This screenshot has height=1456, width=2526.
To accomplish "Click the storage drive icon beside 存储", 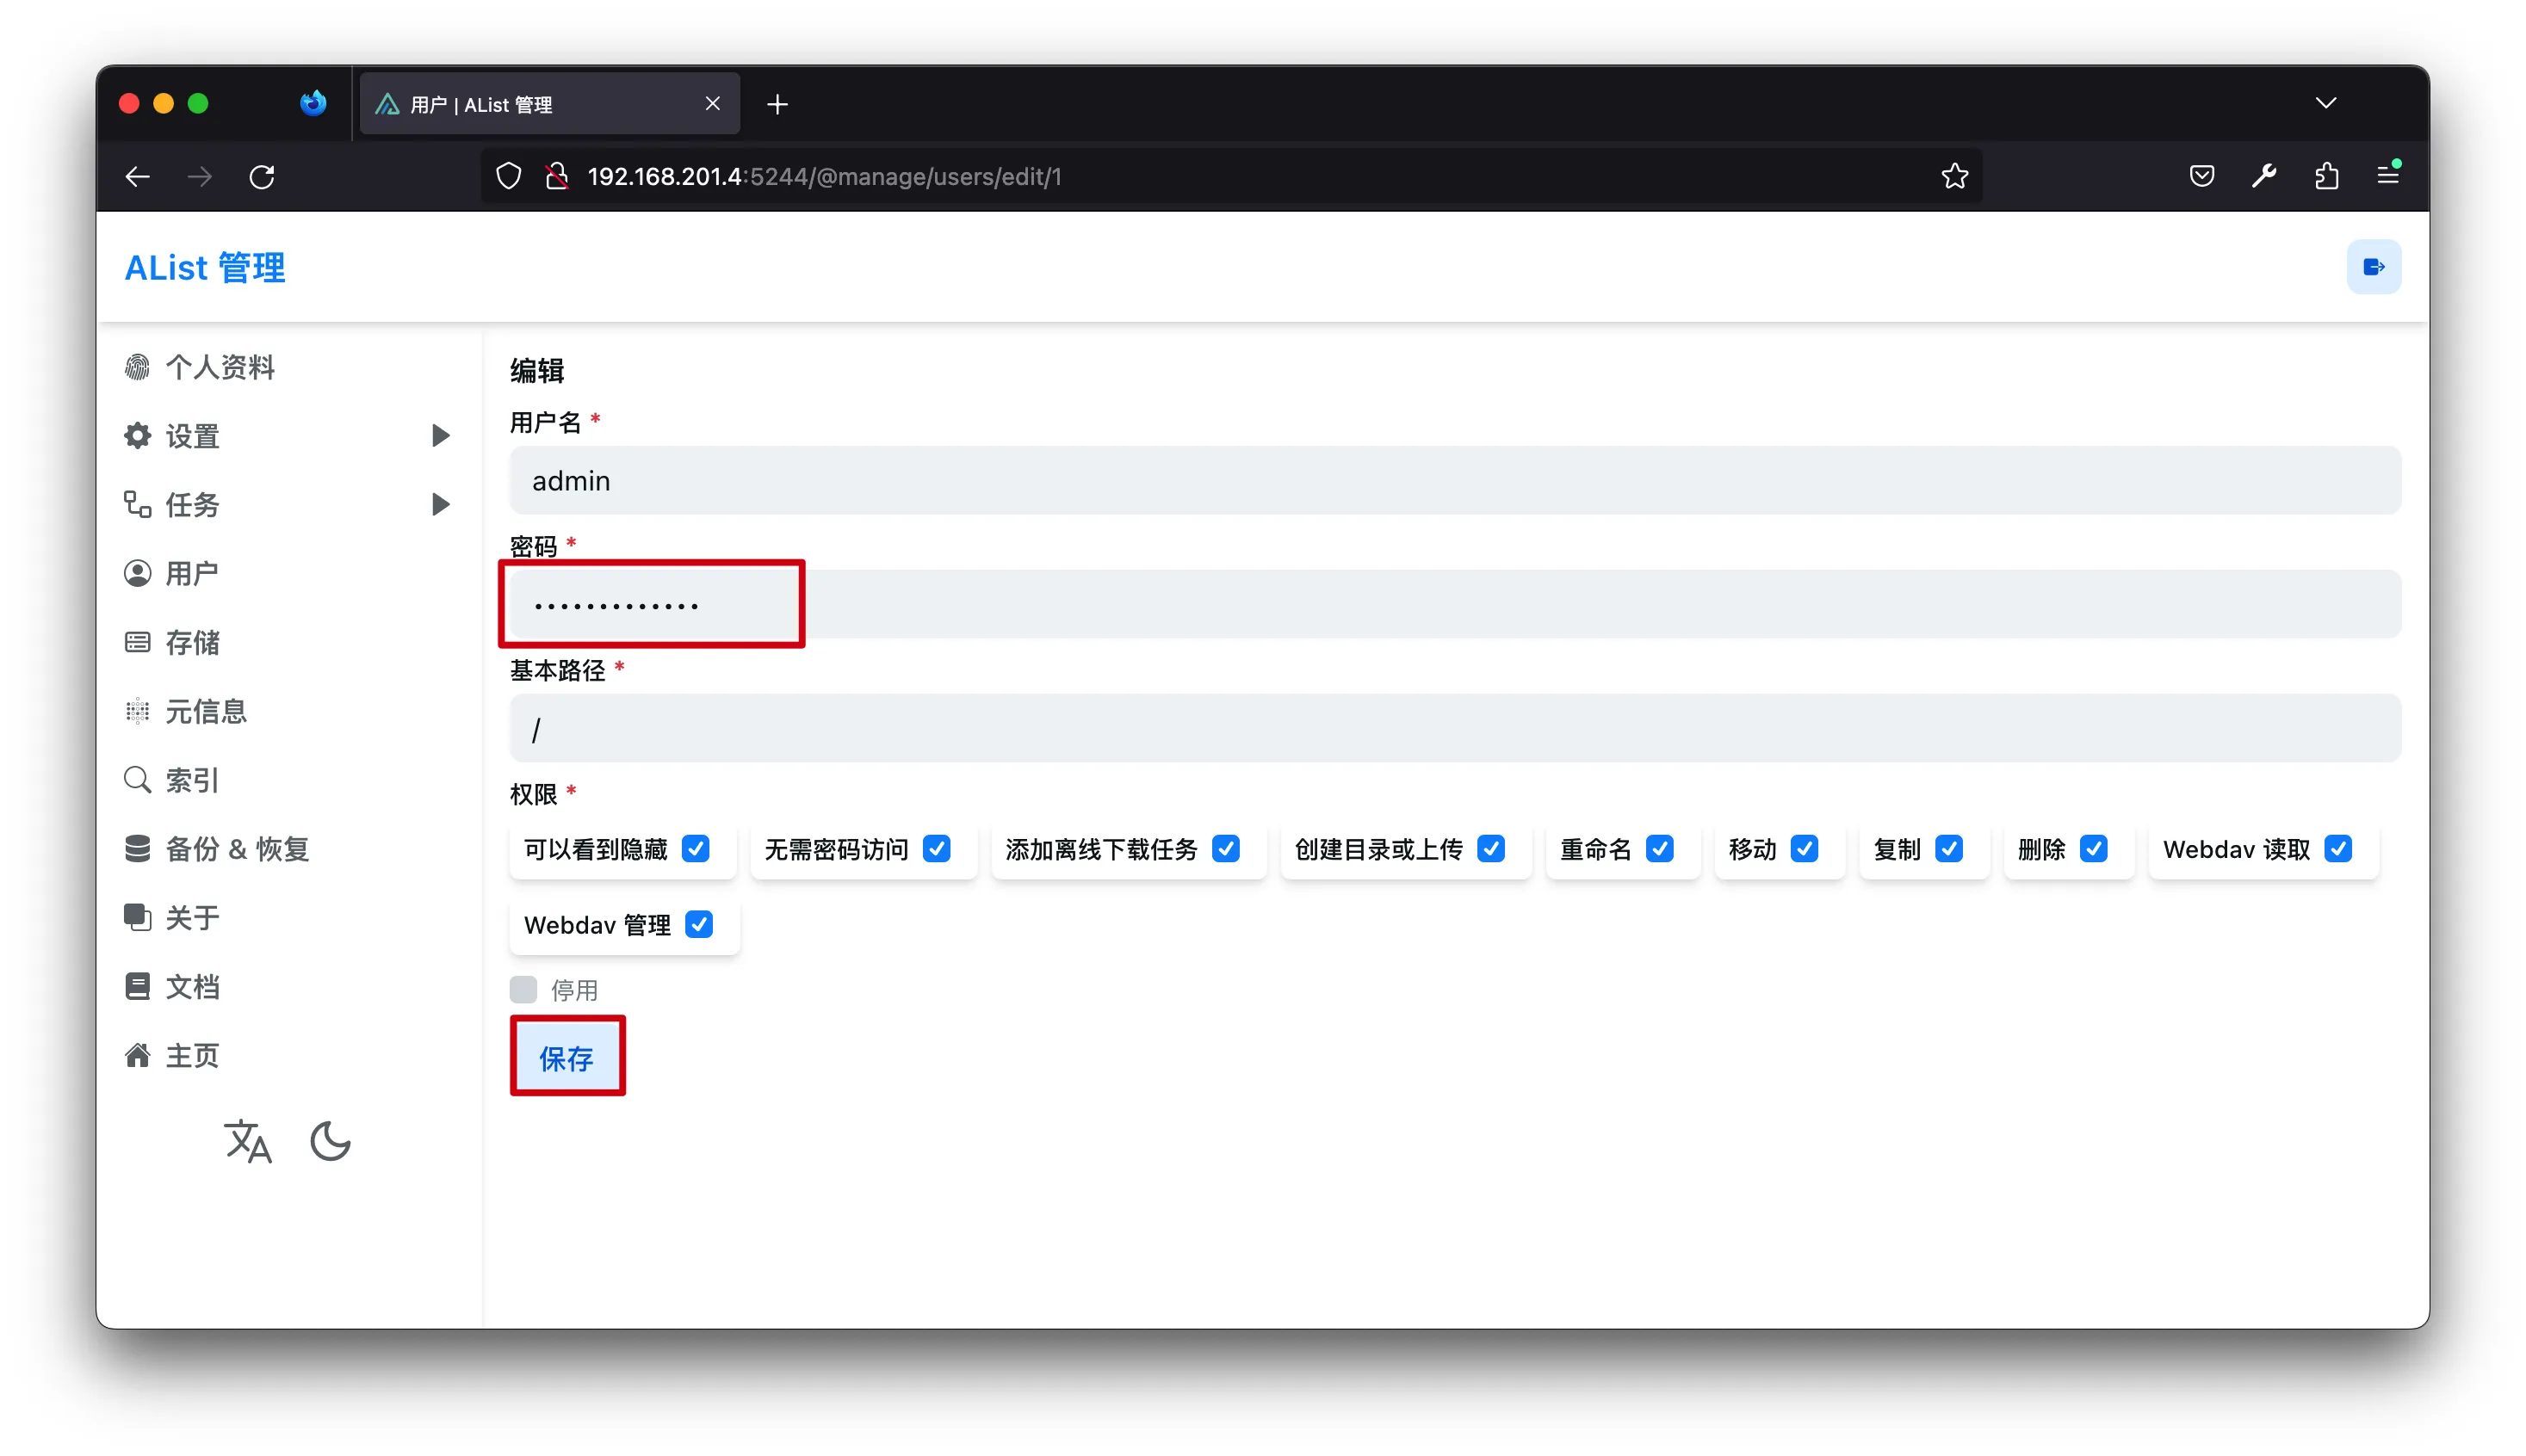I will click(137, 642).
